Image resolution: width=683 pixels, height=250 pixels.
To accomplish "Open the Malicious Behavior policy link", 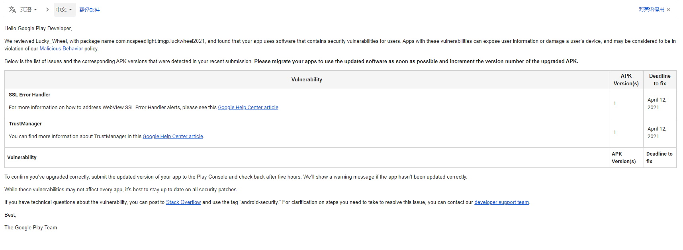I will (61, 49).
